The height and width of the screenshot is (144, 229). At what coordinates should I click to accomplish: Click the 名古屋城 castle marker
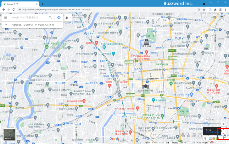coord(146,42)
